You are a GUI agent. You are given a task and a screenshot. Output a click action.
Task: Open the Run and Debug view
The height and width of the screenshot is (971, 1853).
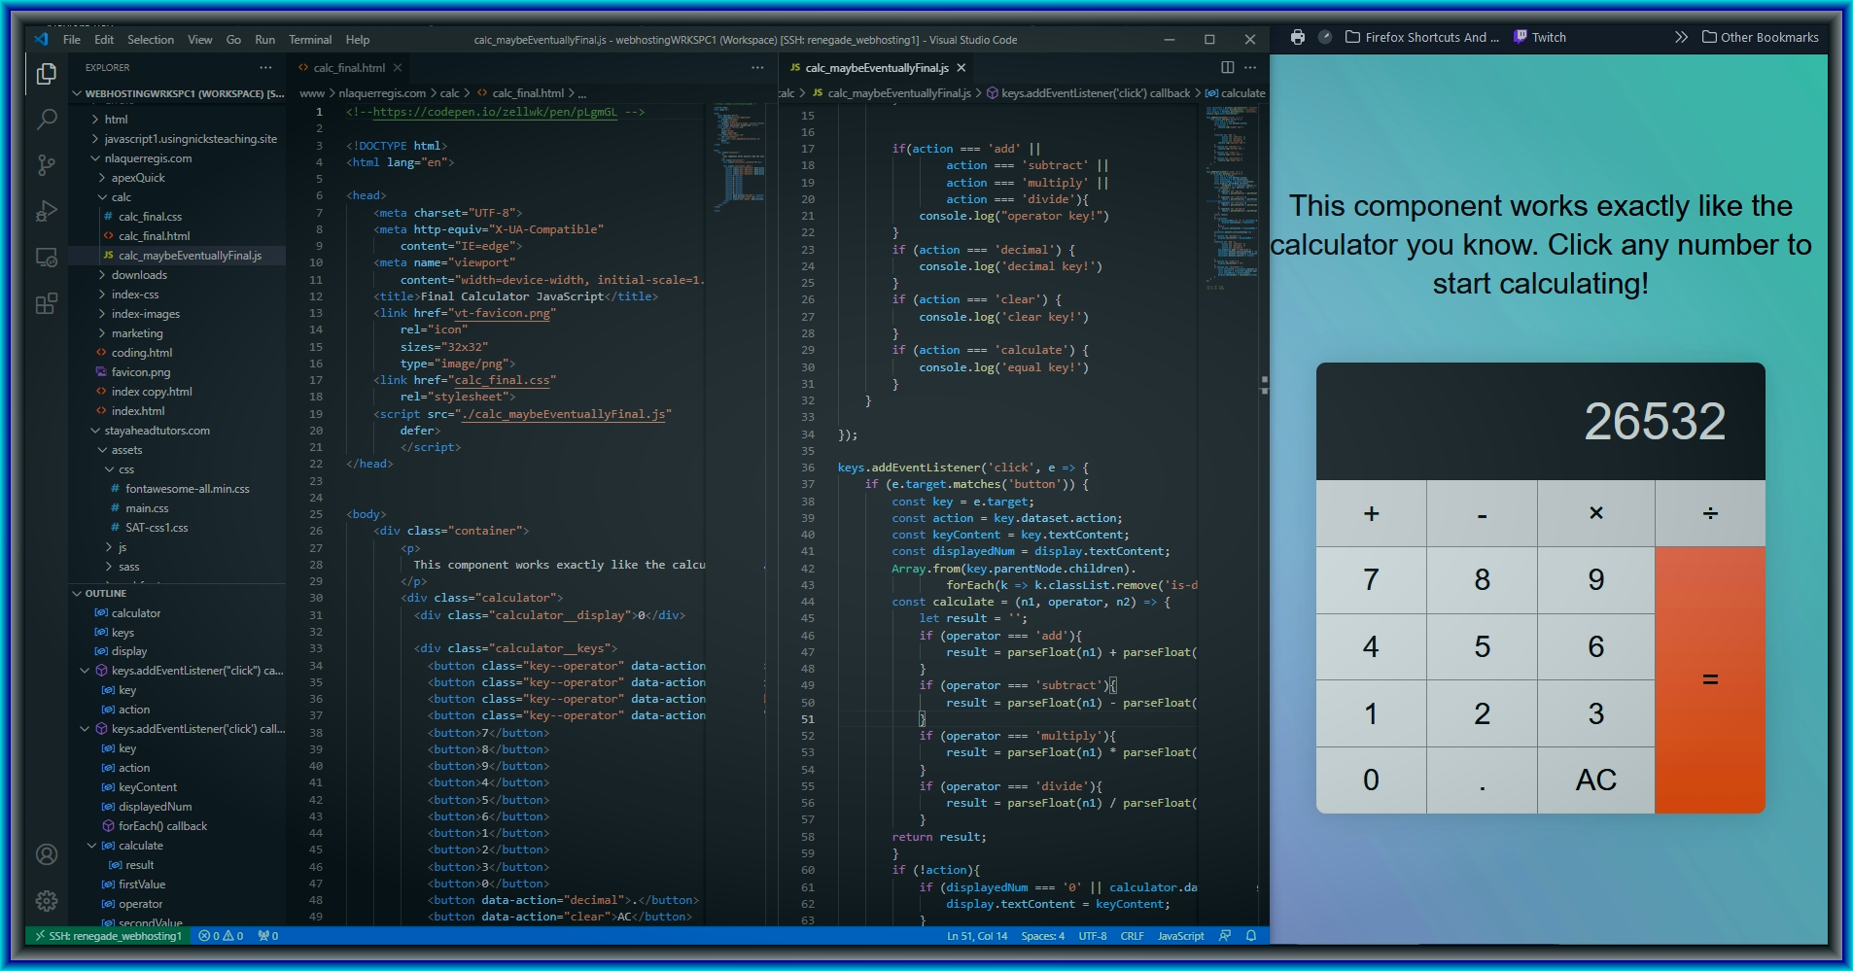click(46, 211)
